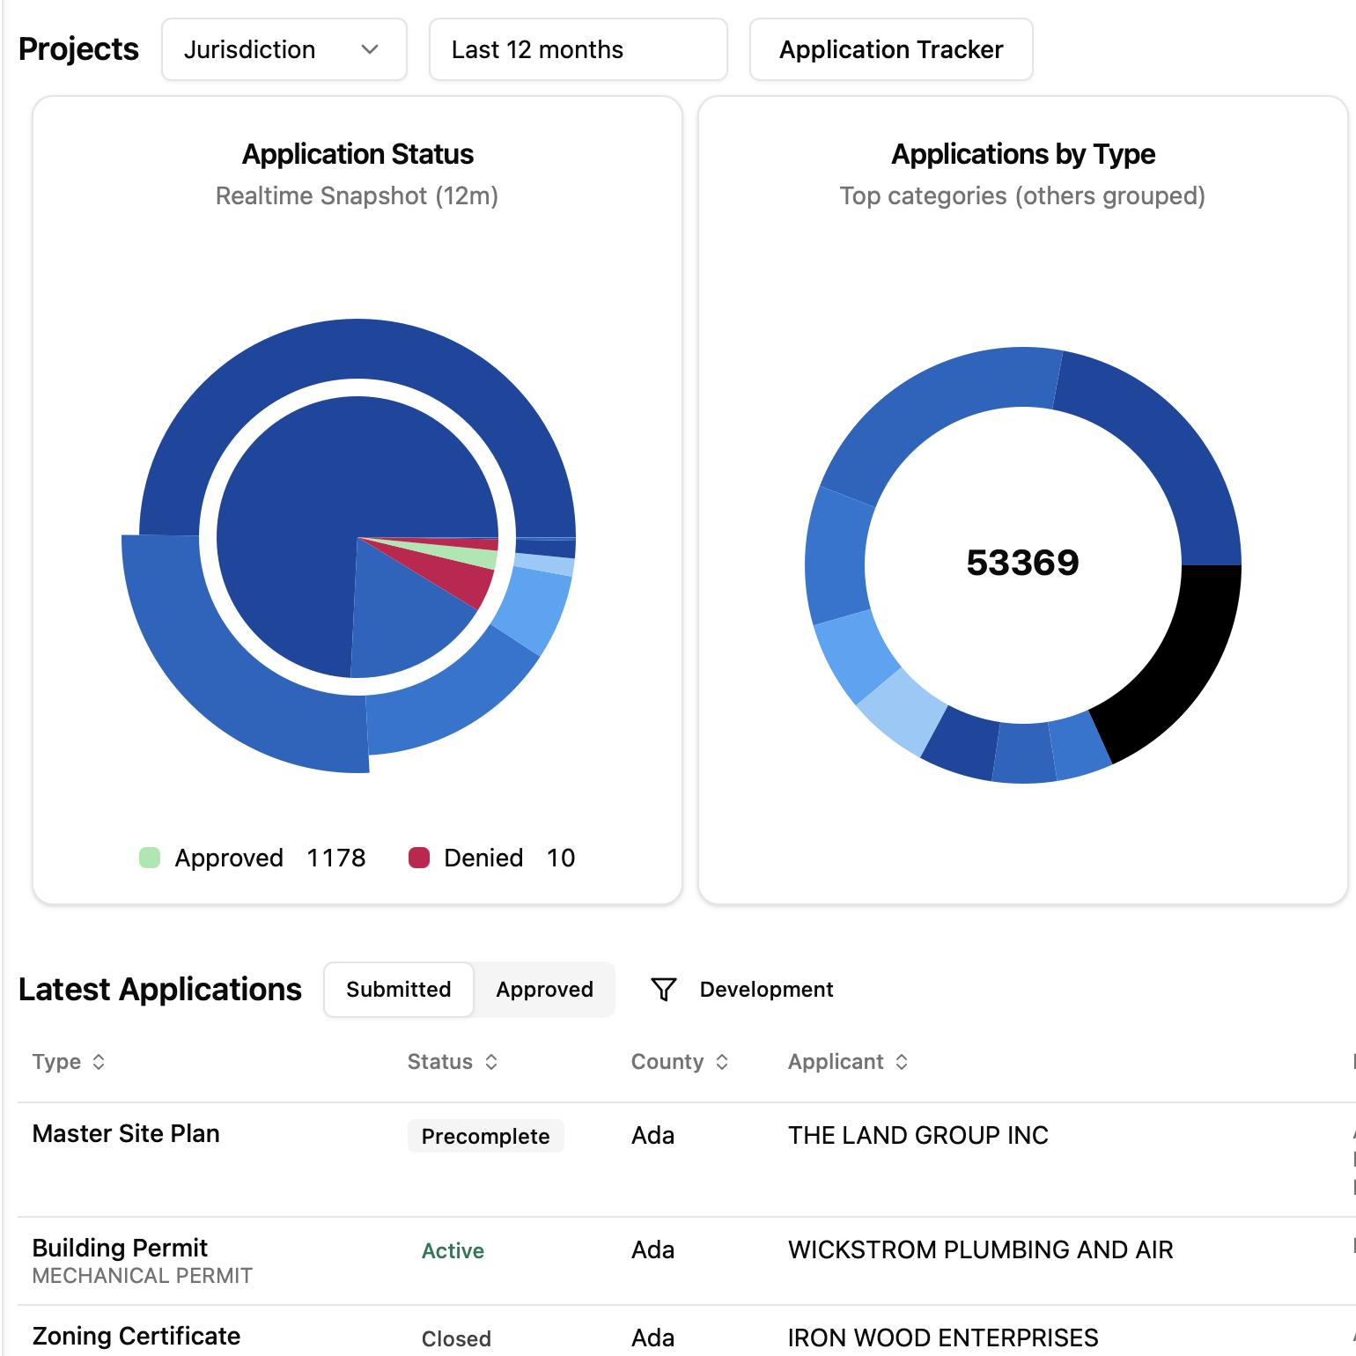Click the crimson Denied legend marker
This screenshot has width=1356, height=1356.
pos(418,858)
